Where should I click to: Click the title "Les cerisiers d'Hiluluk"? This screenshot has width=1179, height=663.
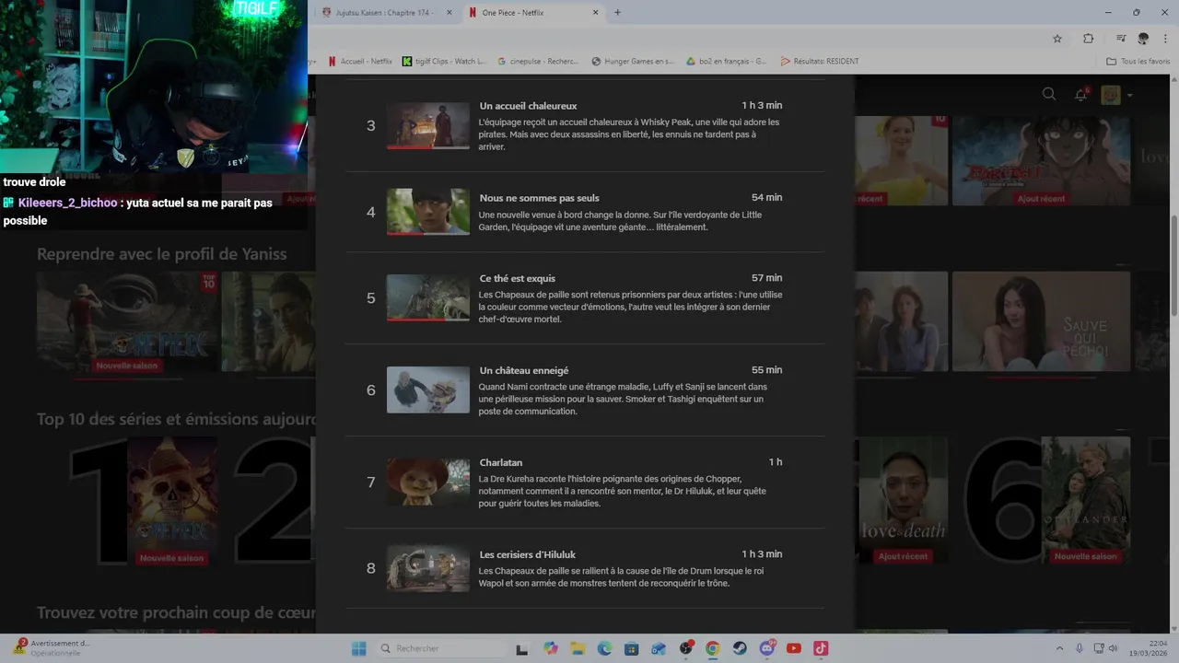(x=528, y=554)
